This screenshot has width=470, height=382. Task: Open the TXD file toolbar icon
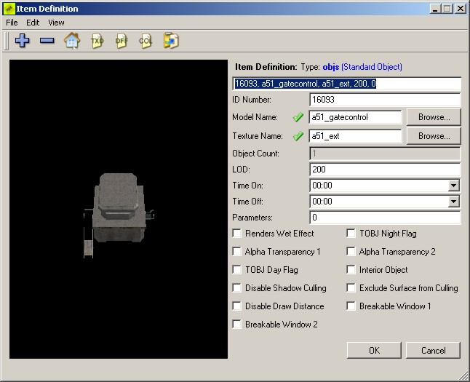(x=97, y=41)
